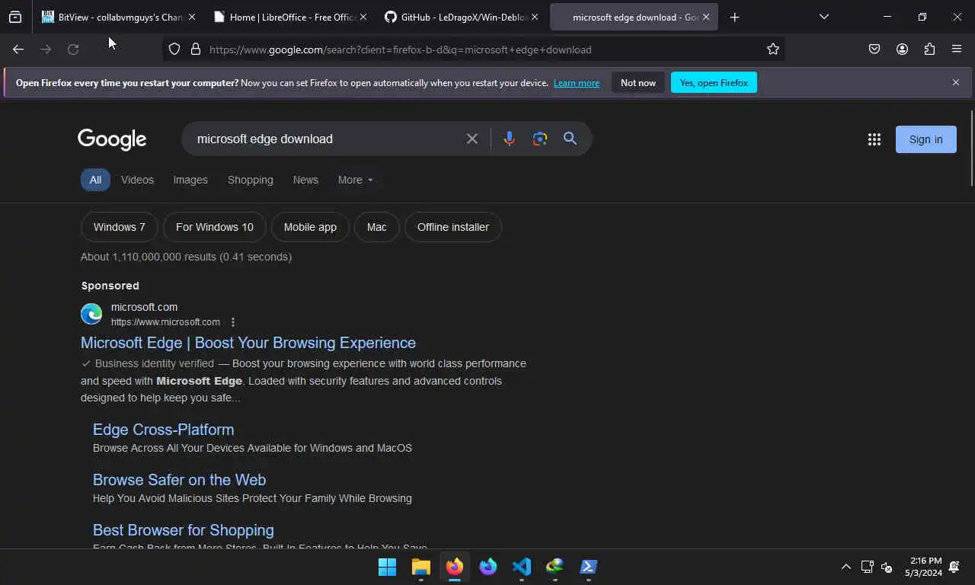
Task: Open ad options three-dot menu
Action: click(233, 322)
